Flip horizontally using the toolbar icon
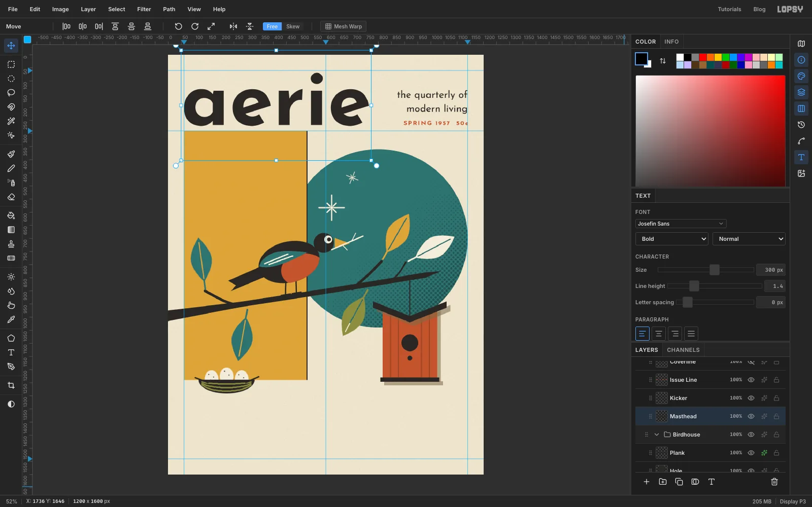This screenshot has height=507, width=812. coord(233,26)
